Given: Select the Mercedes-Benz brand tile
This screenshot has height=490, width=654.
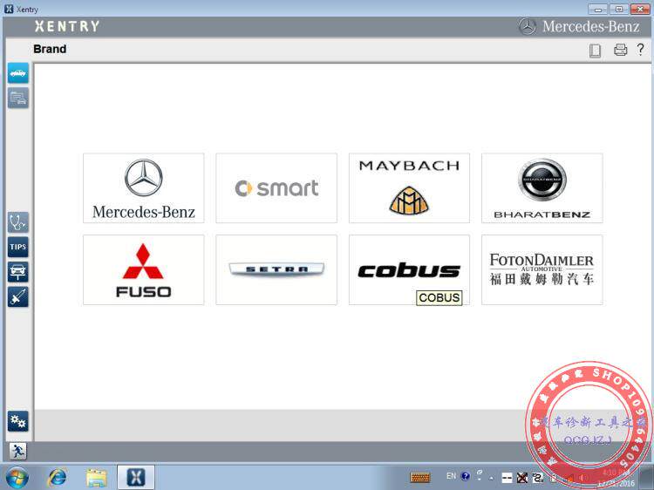Looking at the screenshot, I should coord(144,188).
